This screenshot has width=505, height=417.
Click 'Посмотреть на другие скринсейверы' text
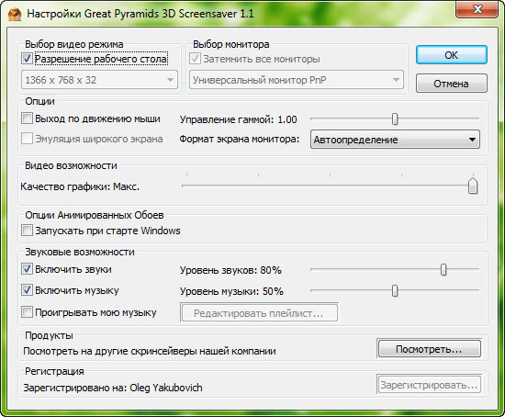coord(110,351)
